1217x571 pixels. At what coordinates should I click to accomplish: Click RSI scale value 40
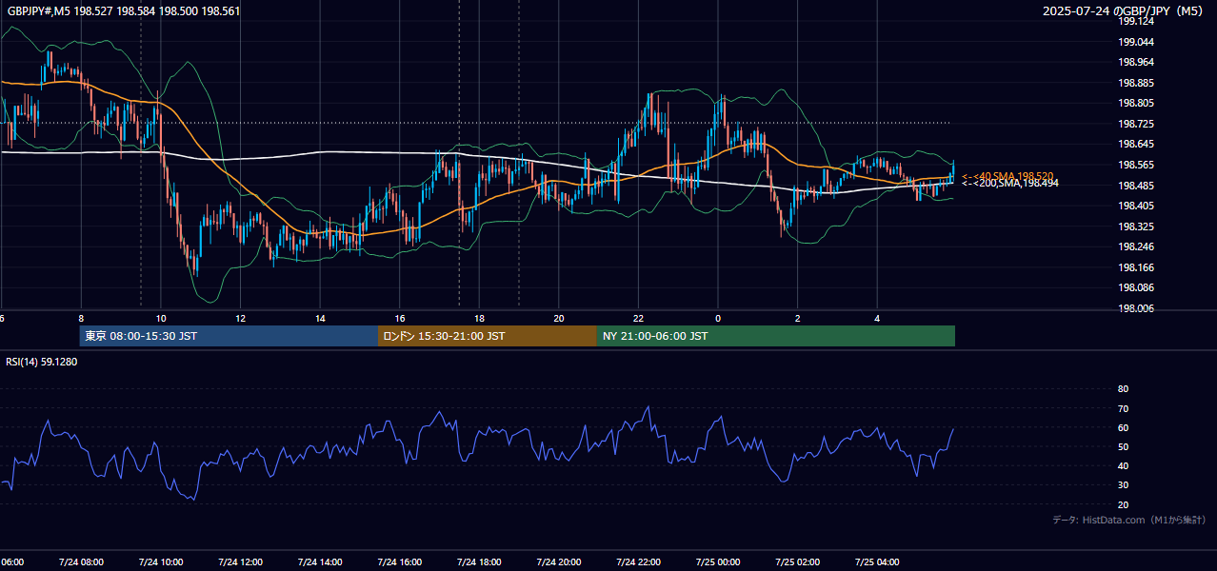point(1123,466)
